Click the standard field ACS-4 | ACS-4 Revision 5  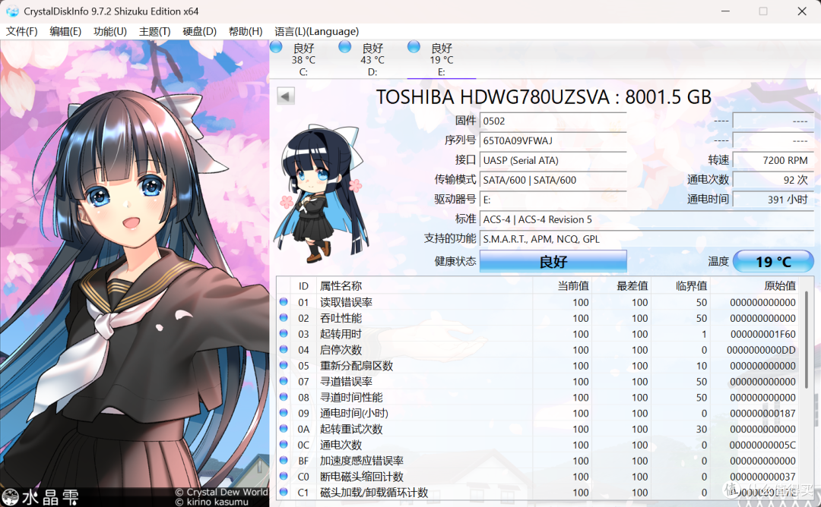tap(647, 219)
